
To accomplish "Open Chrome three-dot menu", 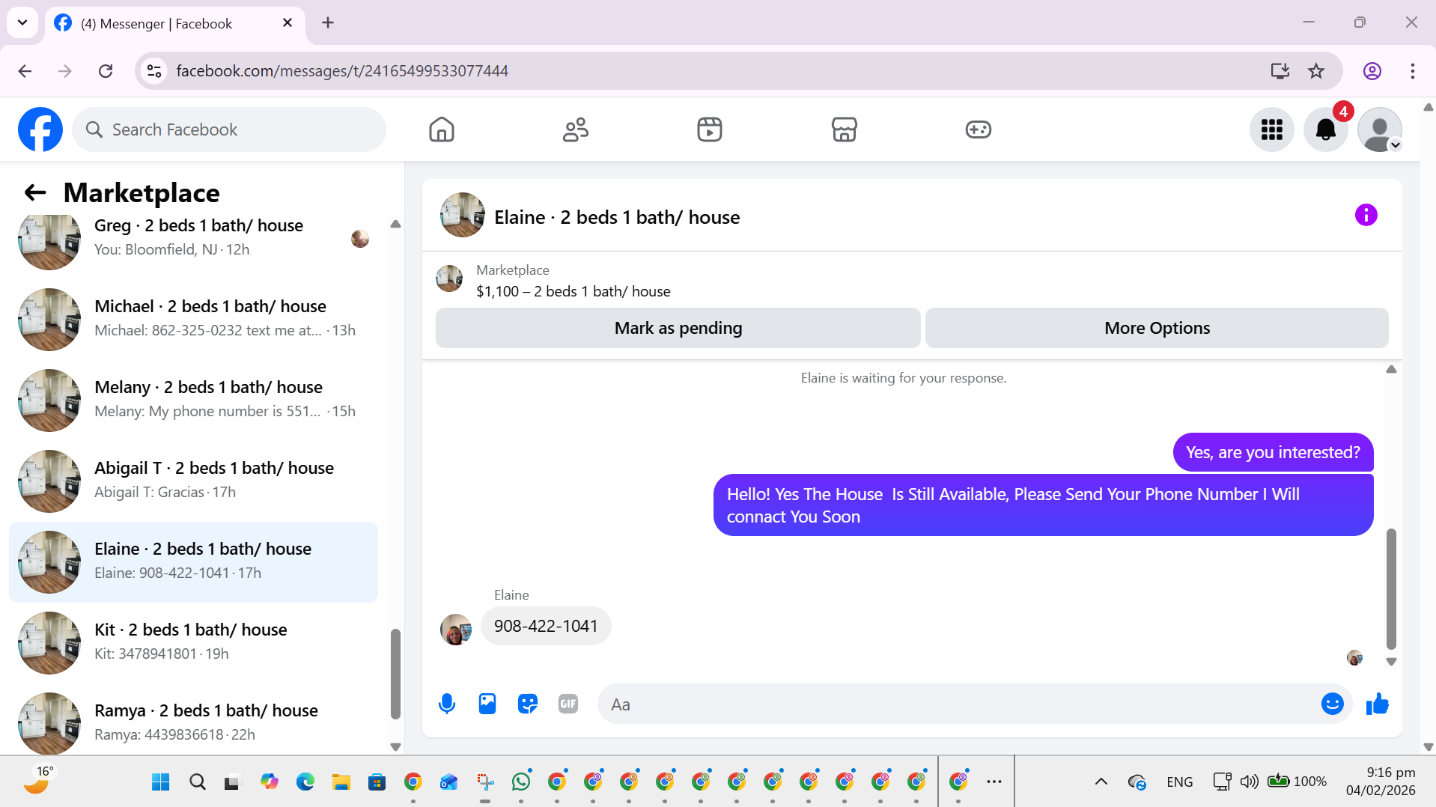I will pyautogui.click(x=1413, y=71).
